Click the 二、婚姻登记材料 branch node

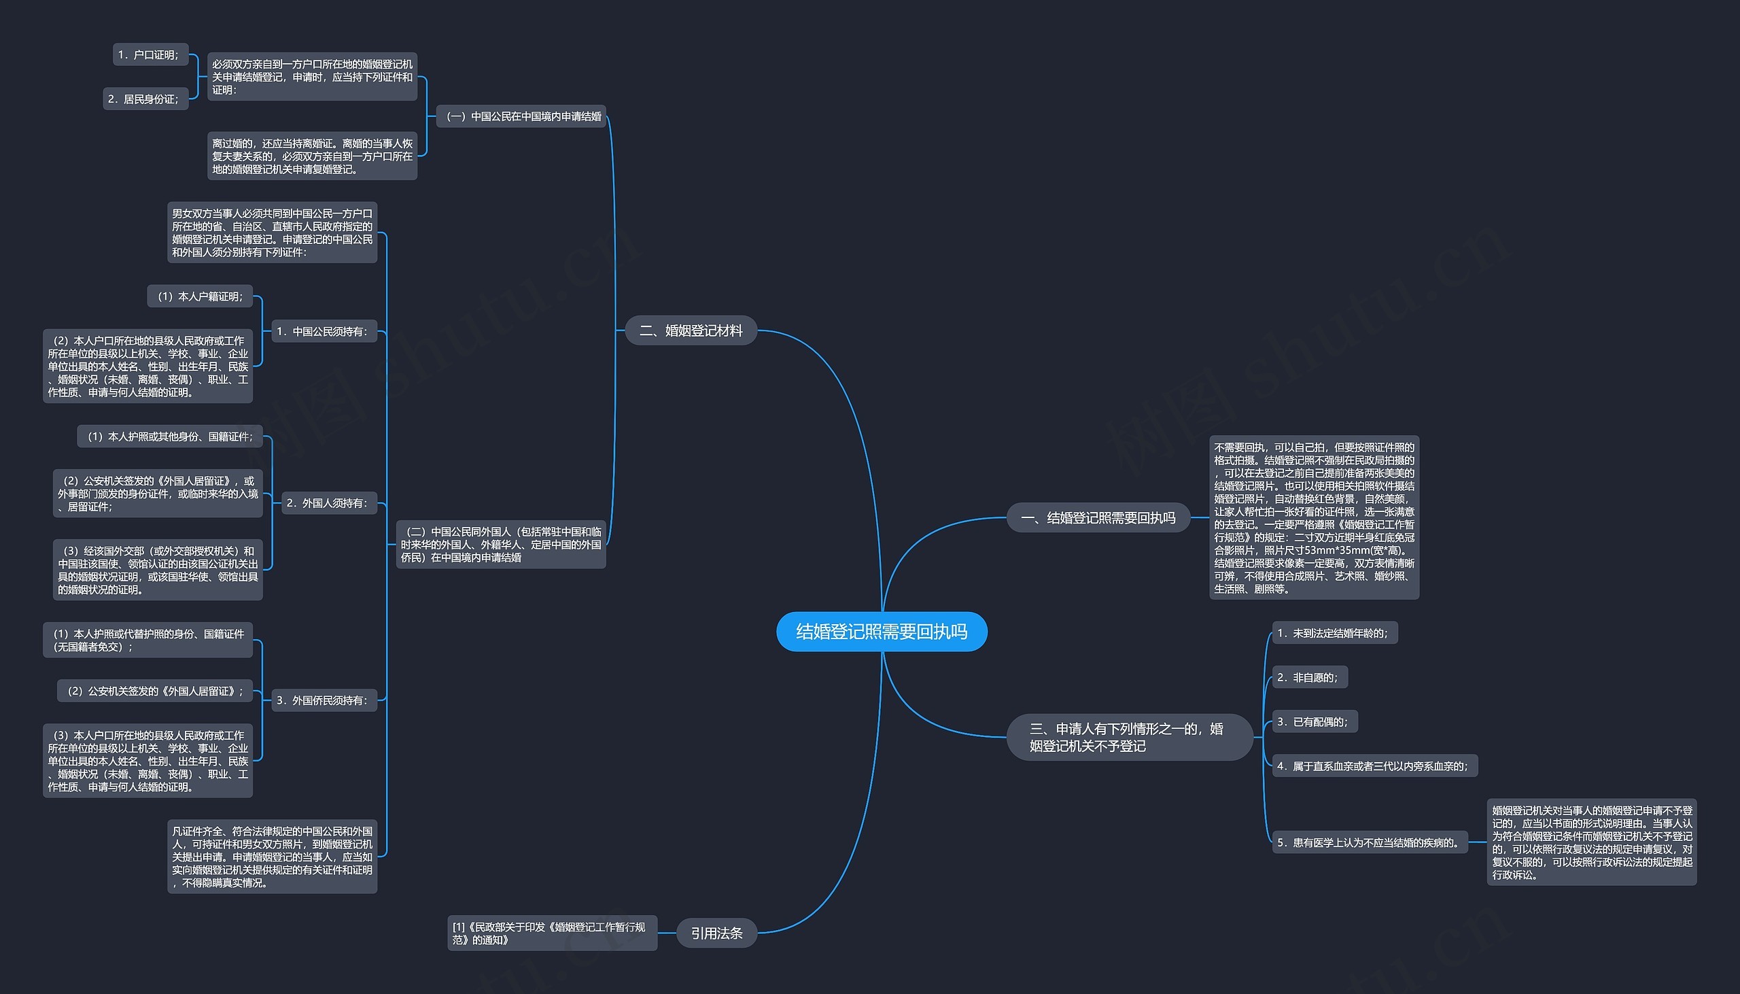tap(691, 330)
